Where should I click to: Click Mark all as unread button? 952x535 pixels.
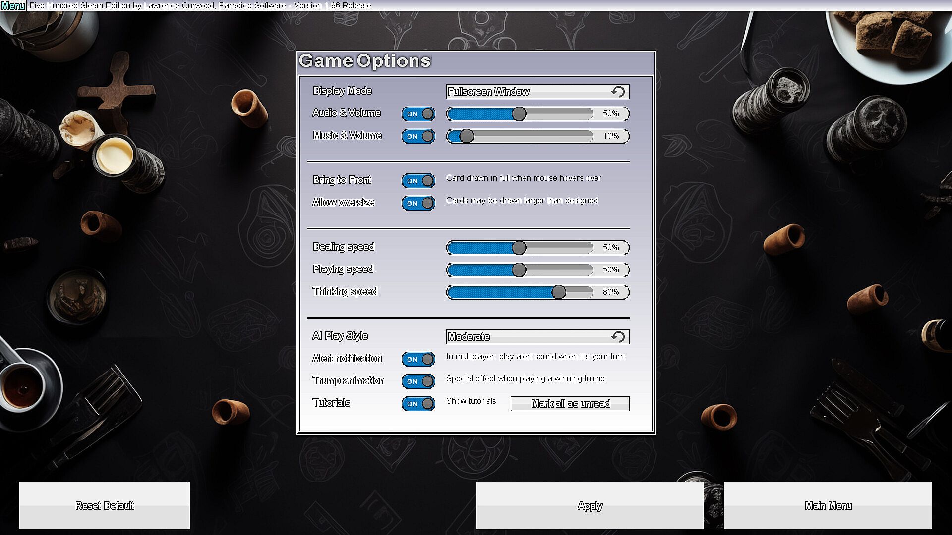570,404
